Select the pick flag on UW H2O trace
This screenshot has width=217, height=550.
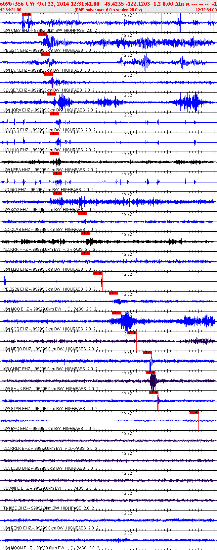coord(85,253)
